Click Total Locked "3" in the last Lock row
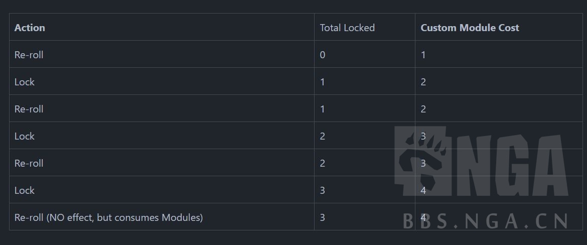The height and width of the screenshot is (245, 587). 323,190
